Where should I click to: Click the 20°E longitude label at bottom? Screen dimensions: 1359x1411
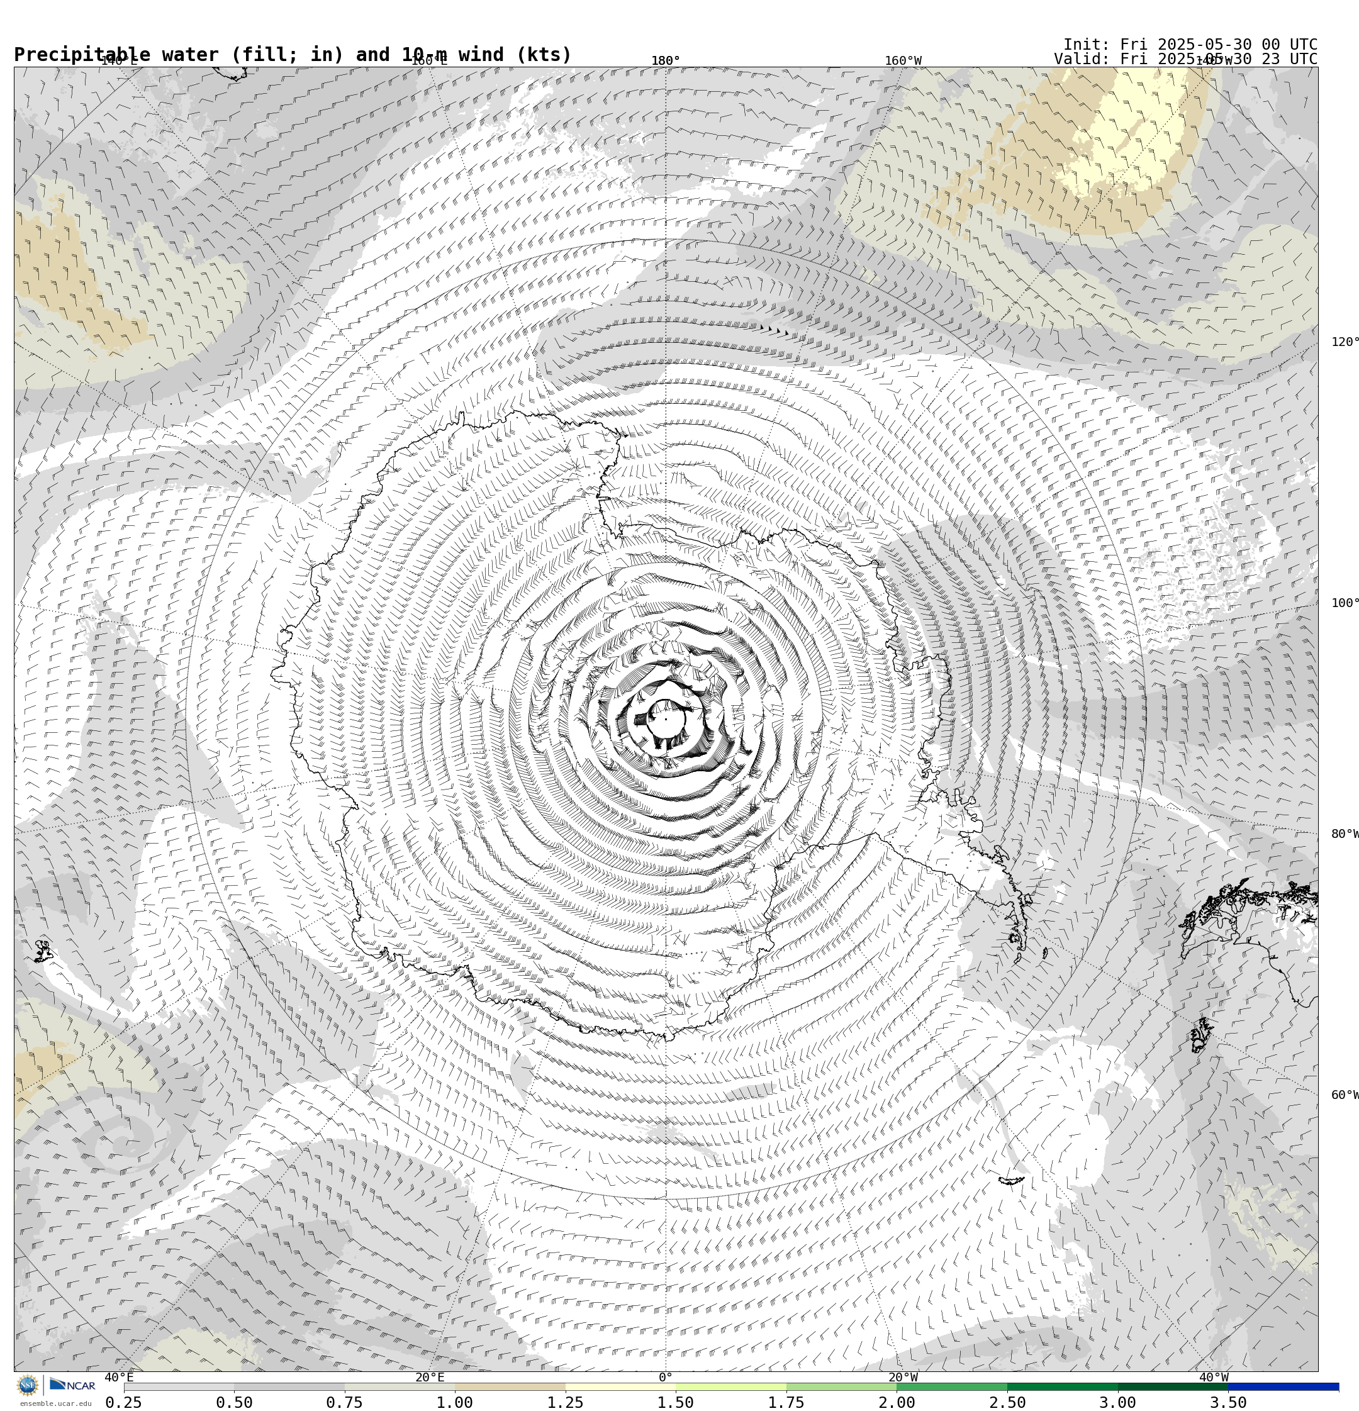coord(430,1377)
